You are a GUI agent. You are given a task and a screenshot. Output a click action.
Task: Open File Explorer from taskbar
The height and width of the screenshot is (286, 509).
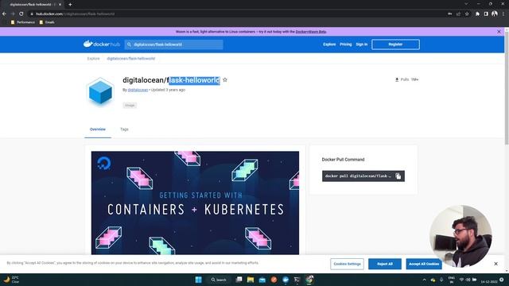click(251, 280)
